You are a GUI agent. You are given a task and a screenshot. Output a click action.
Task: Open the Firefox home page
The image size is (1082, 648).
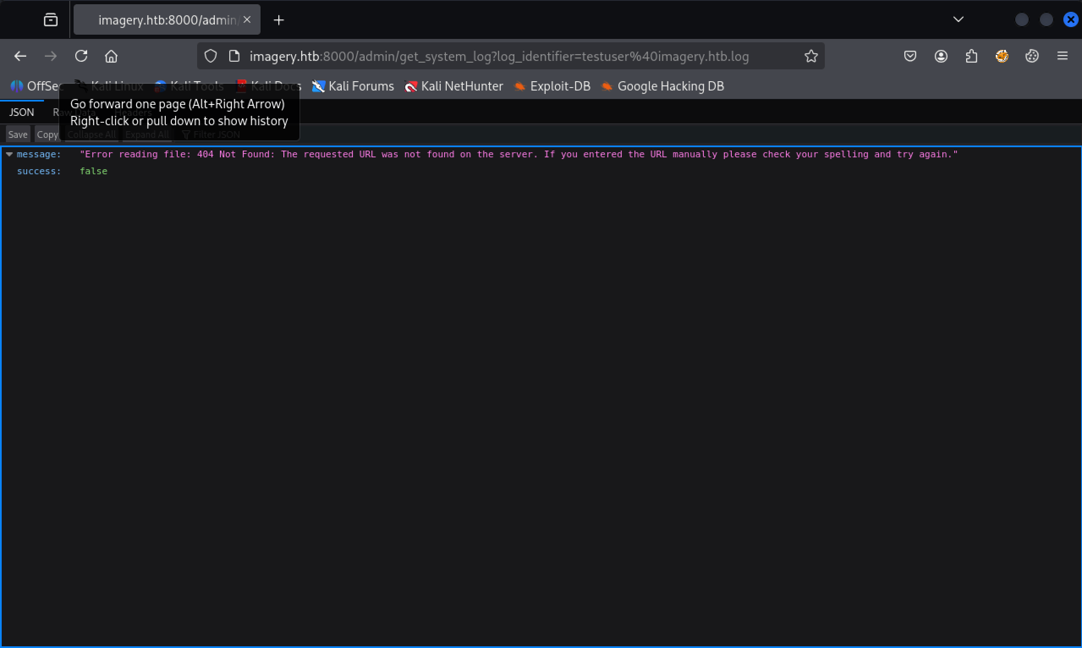[111, 56]
